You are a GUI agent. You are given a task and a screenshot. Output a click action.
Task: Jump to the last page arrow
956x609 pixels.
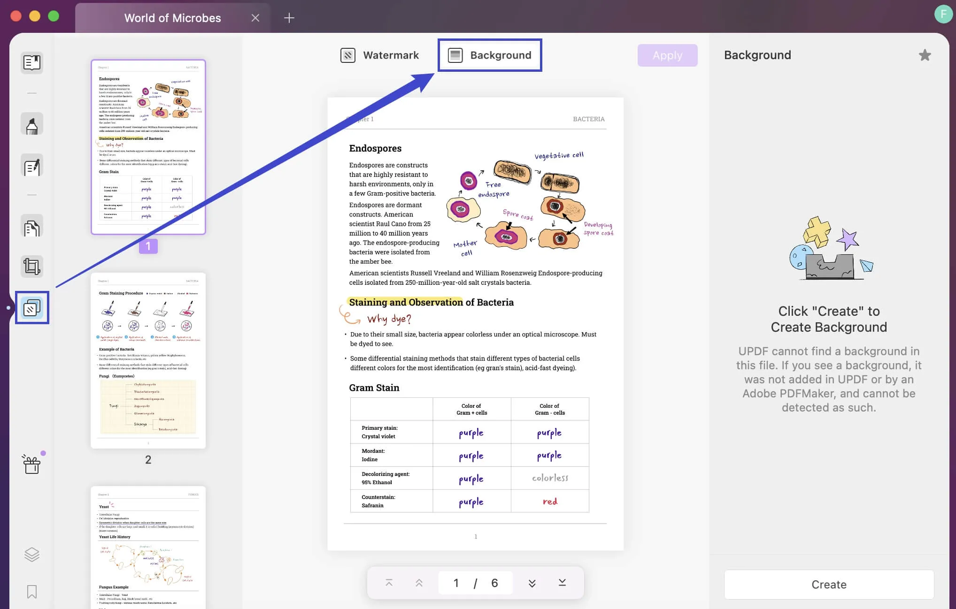[562, 583]
